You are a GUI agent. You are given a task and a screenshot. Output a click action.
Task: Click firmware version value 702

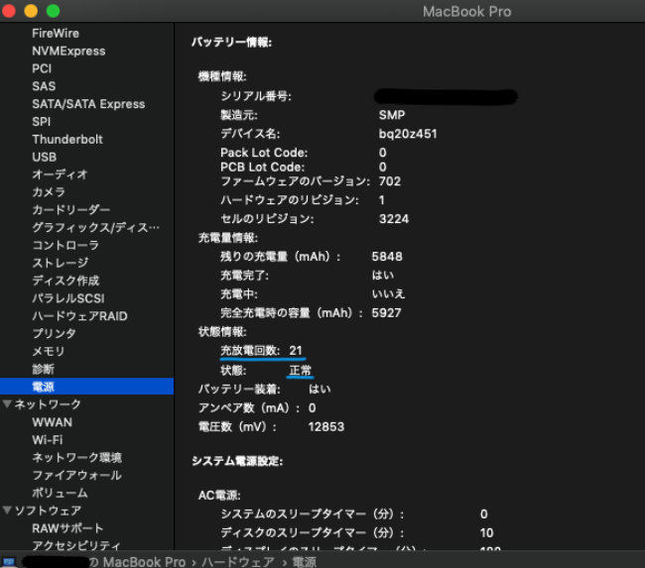click(390, 181)
